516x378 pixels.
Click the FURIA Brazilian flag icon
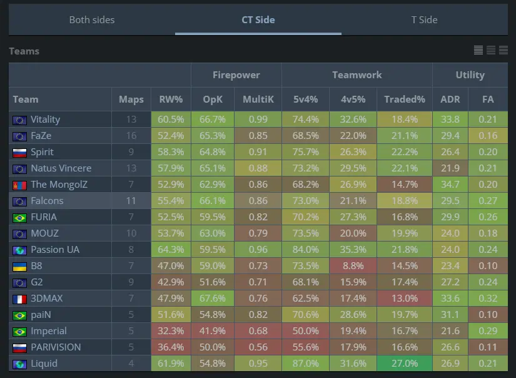(x=19, y=217)
